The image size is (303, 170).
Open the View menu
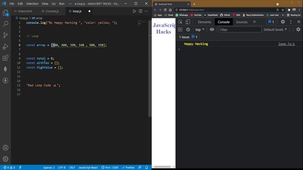click(x=45, y=4)
